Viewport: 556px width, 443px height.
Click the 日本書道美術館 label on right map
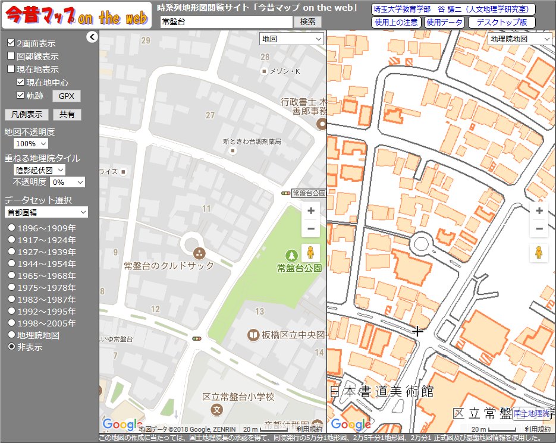[x=382, y=391]
